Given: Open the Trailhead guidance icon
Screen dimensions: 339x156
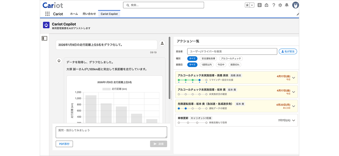Looking at the screenshot, I should 267,5.
